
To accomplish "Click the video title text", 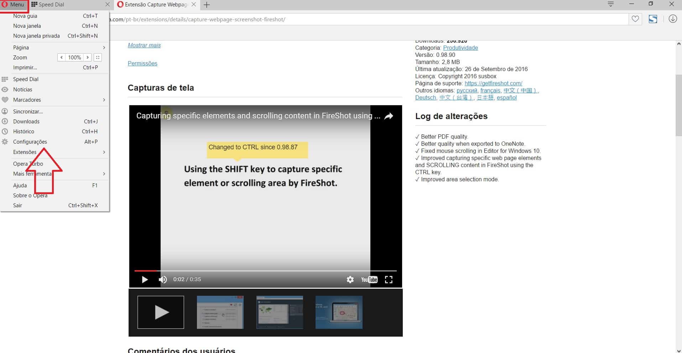I will coord(258,116).
